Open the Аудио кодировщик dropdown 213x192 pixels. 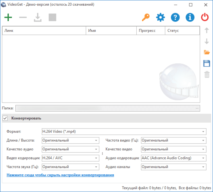[174, 158]
